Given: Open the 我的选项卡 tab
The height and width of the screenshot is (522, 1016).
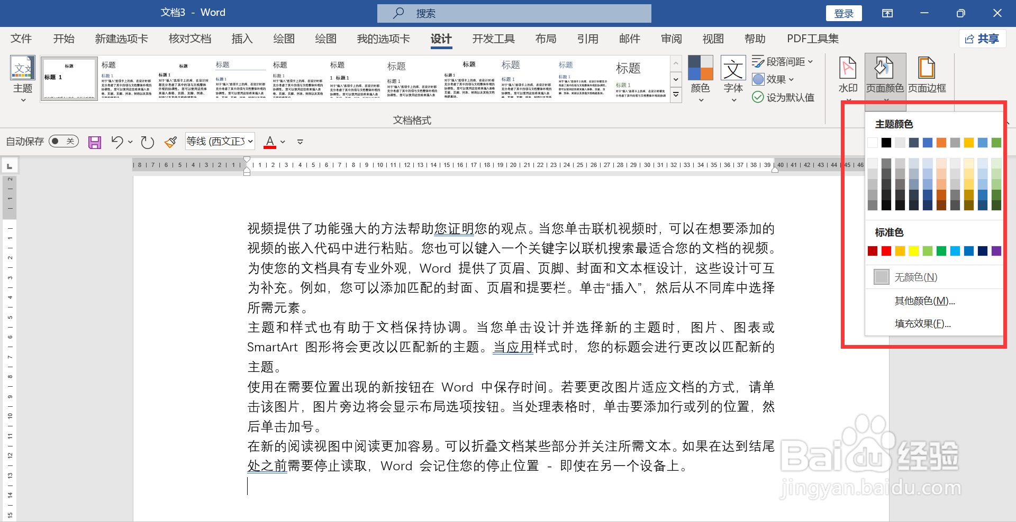Looking at the screenshot, I should [x=384, y=39].
